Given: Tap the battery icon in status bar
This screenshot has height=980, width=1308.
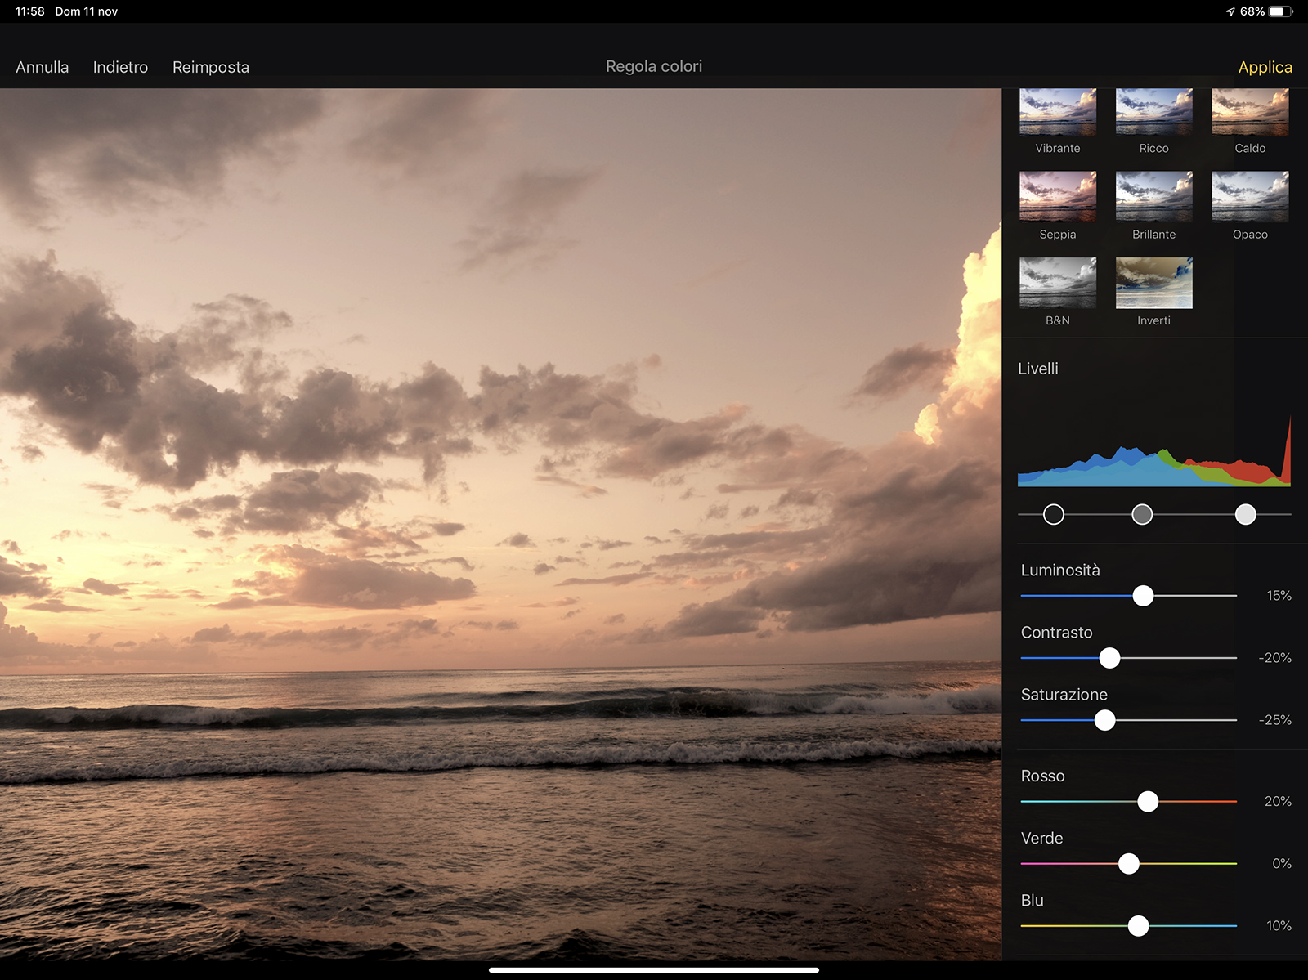Looking at the screenshot, I should coord(1281,11).
